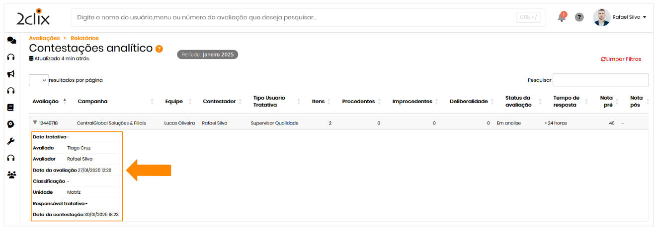Sort table by Avaliação column
This screenshot has width=659, height=232.
[x=46, y=102]
